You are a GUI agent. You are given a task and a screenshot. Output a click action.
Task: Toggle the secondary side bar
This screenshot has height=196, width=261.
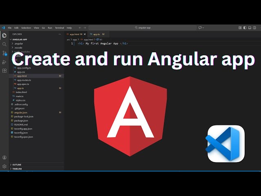point(254,28)
